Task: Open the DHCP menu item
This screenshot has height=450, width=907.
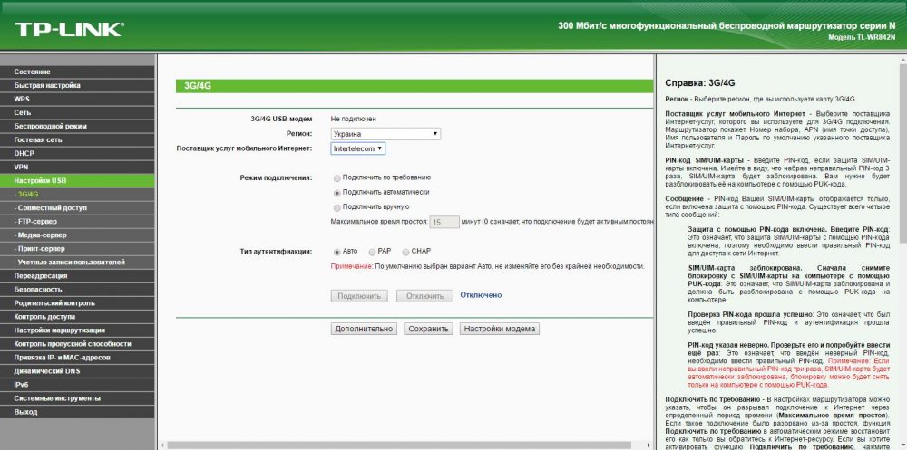Action: point(77,153)
